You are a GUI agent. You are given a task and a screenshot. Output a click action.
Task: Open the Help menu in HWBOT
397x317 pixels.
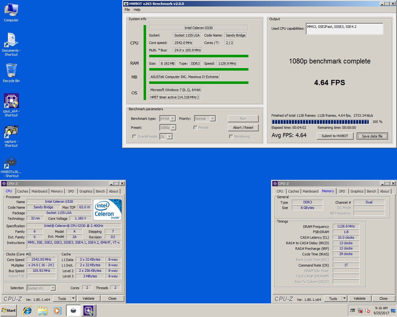pos(137,10)
